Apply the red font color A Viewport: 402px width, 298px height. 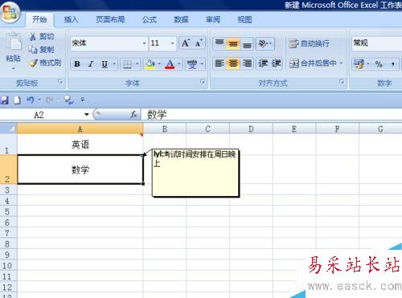point(170,64)
